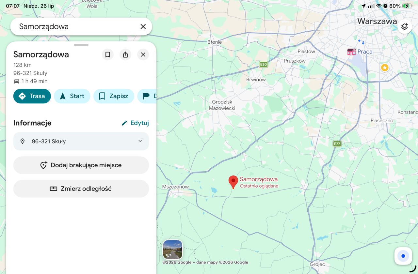
Task: Tap the 1 h 49 min drive time
Action: click(x=34, y=81)
